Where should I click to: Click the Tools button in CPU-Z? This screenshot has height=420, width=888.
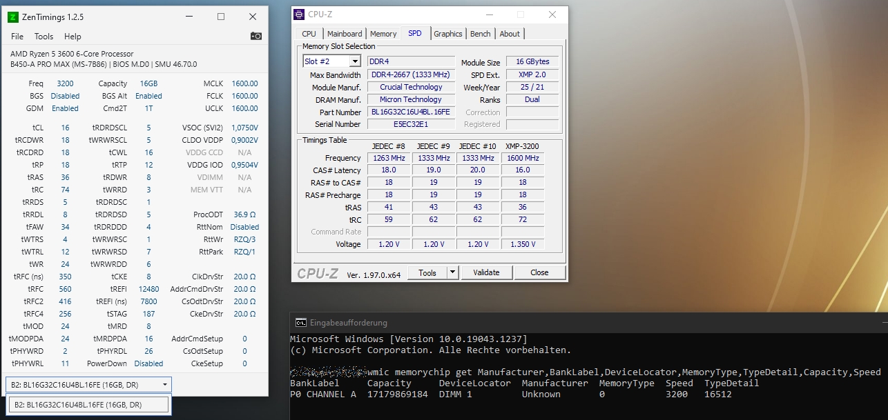click(427, 272)
